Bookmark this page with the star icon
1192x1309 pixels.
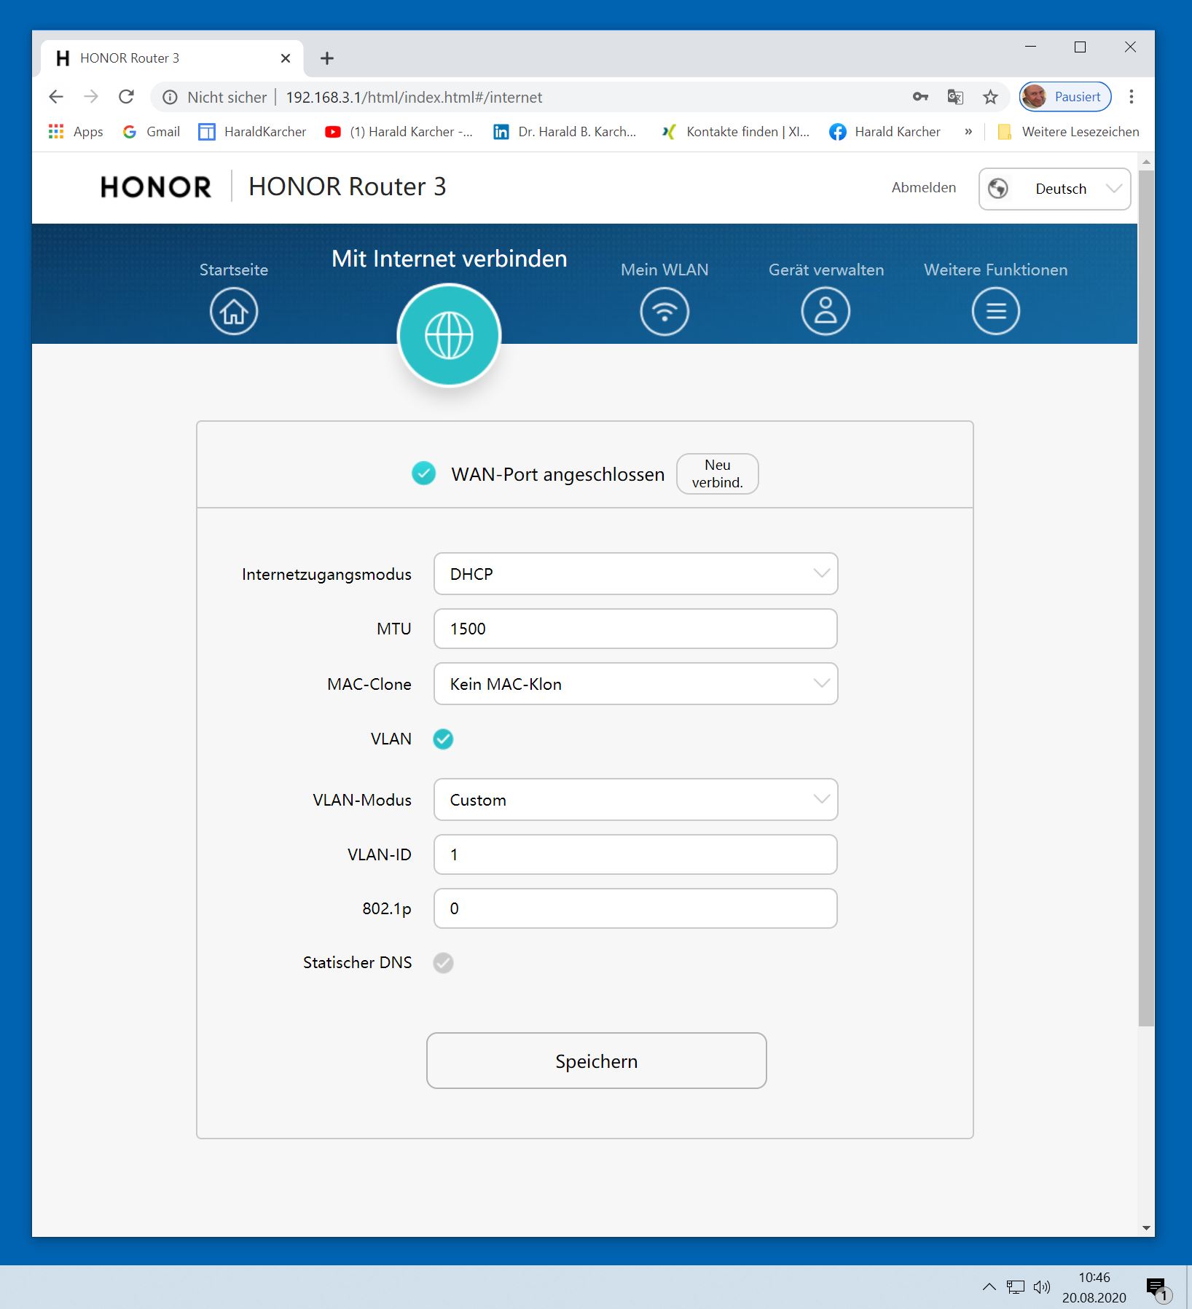(990, 97)
